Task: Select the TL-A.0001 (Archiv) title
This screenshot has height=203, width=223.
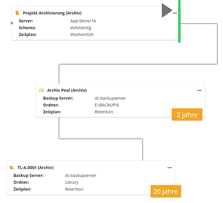Action: pyautogui.click(x=35, y=168)
